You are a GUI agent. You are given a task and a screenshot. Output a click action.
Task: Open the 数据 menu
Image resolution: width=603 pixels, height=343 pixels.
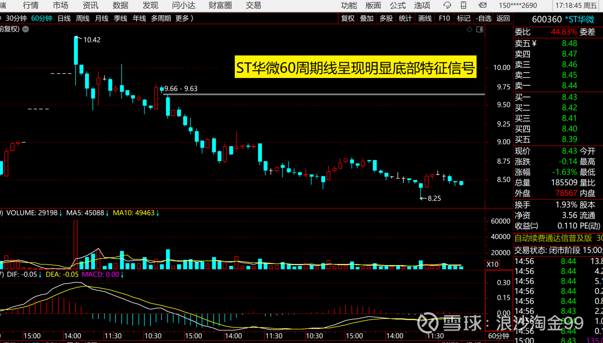pos(121,5)
